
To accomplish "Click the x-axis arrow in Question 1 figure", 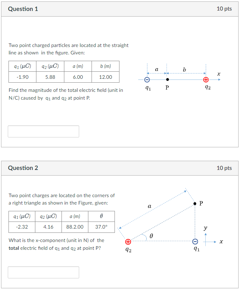I will tap(219, 79).
